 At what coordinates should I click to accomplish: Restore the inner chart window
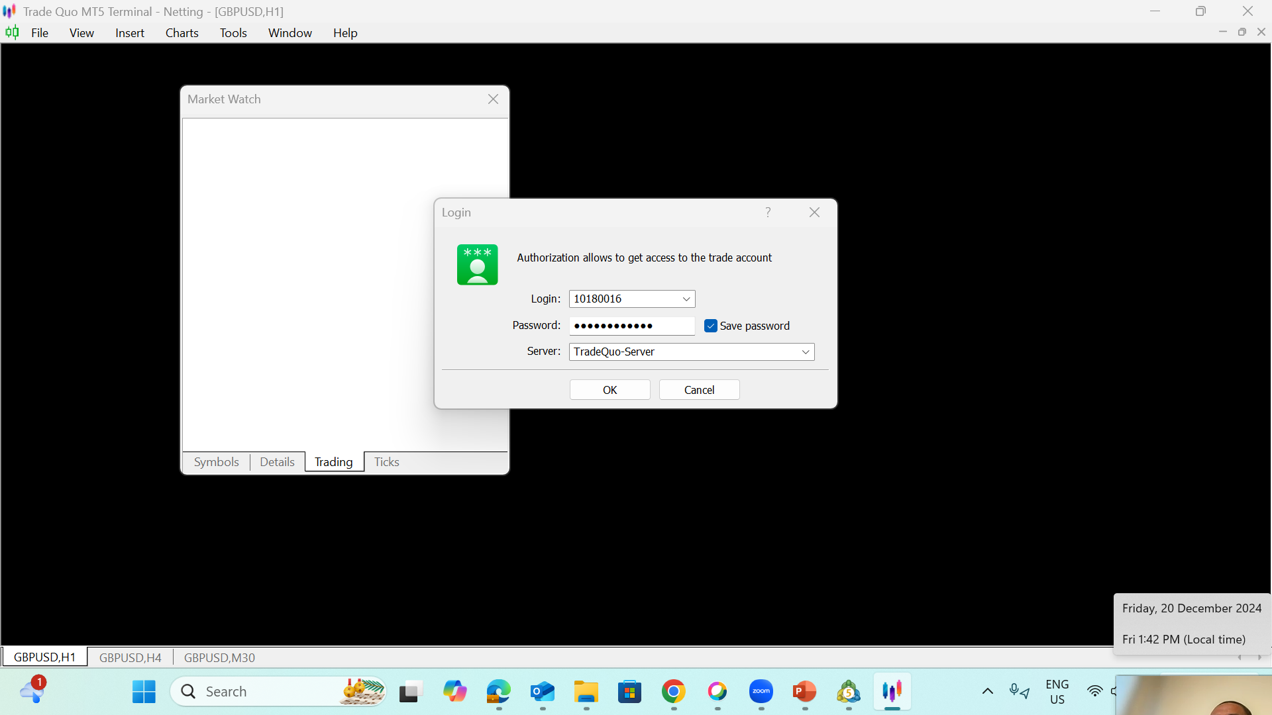pos(1242,32)
